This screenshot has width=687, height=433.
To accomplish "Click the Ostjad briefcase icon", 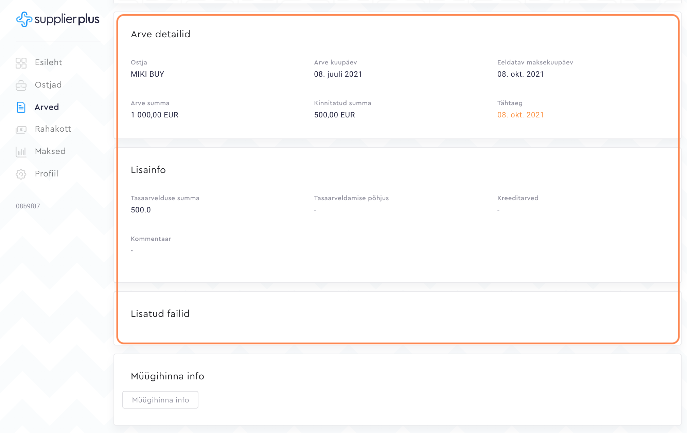I will pyautogui.click(x=21, y=85).
